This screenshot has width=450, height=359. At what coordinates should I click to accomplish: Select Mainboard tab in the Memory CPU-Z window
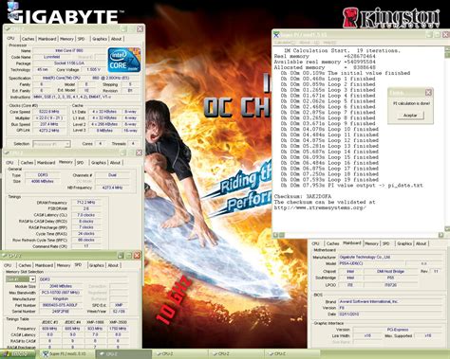[x=47, y=163]
